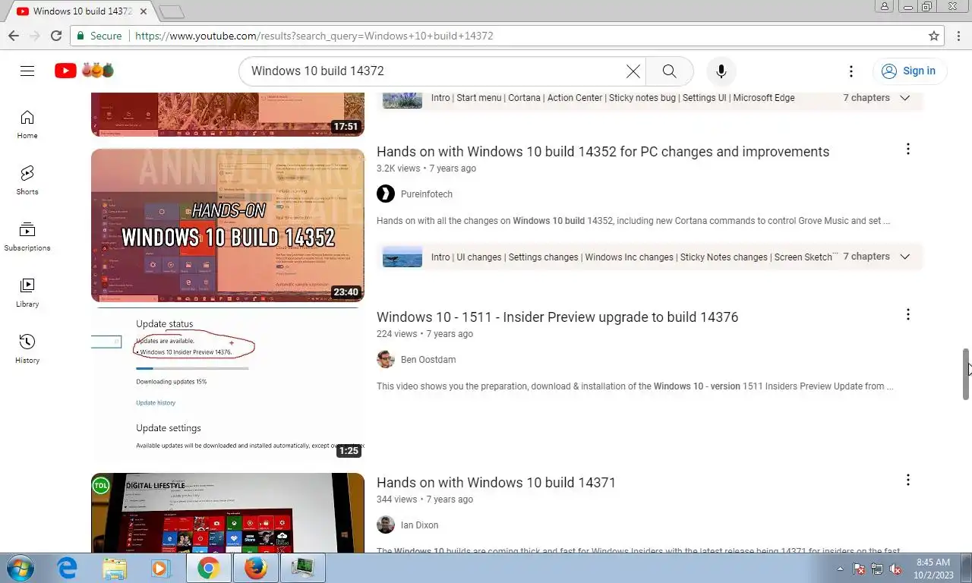Open YouTube settings three-dot menu
This screenshot has height=583, width=972.
click(x=851, y=71)
